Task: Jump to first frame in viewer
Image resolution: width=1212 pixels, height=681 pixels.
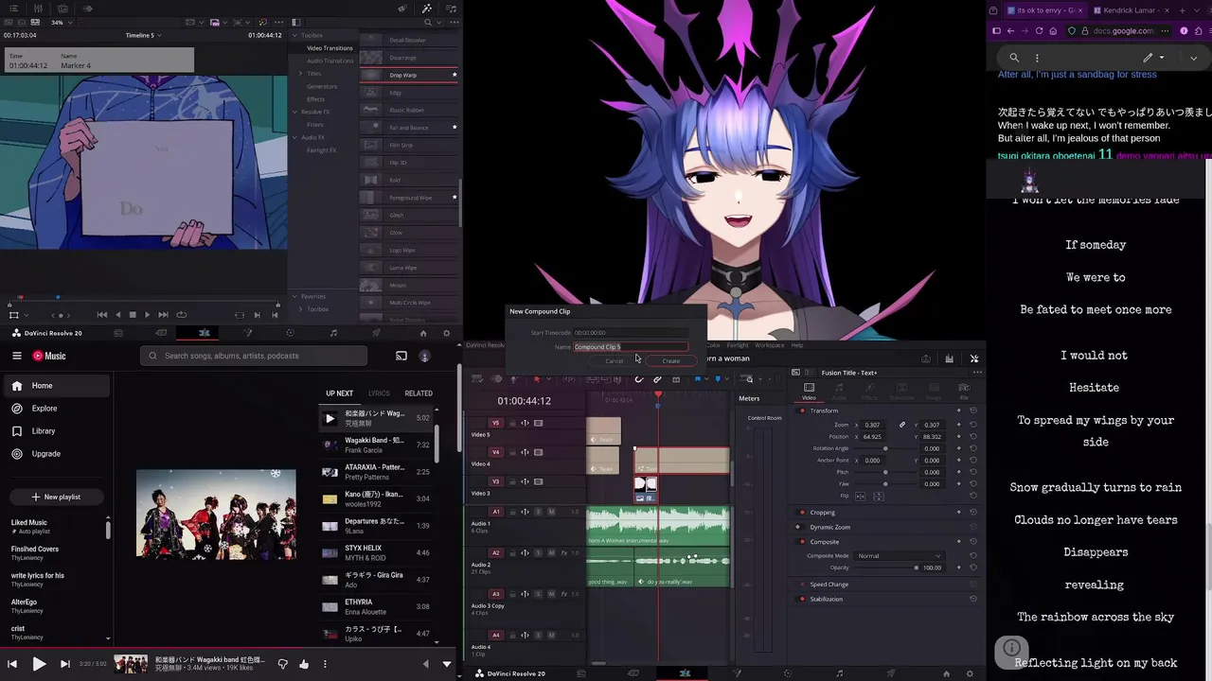Action: (x=102, y=315)
